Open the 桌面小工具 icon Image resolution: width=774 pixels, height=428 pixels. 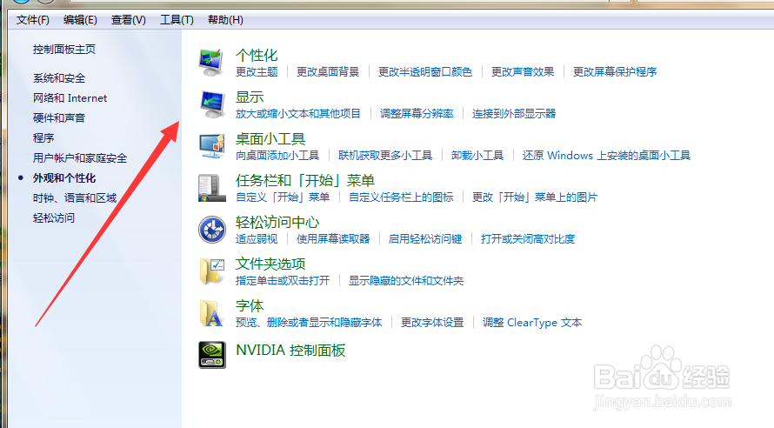click(x=212, y=146)
